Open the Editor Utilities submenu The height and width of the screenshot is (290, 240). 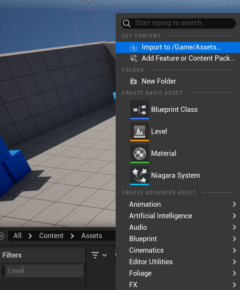pyautogui.click(x=178, y=262)
